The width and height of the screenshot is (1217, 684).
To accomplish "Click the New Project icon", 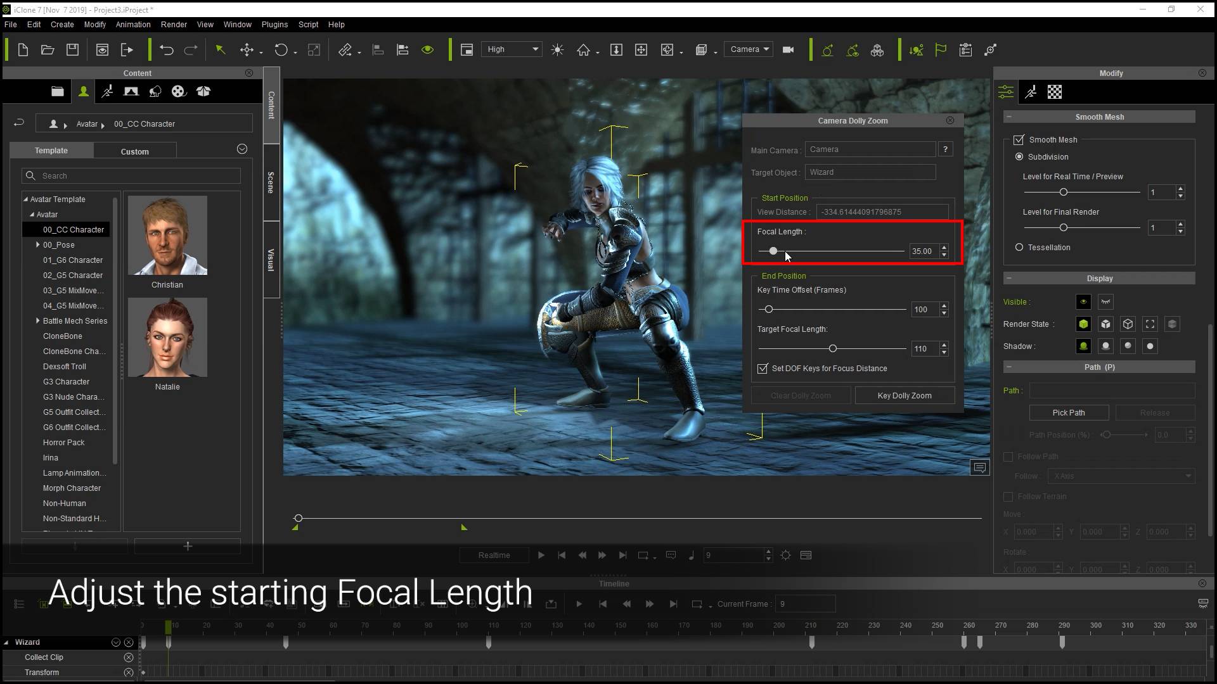I will [x=23, y=50].
